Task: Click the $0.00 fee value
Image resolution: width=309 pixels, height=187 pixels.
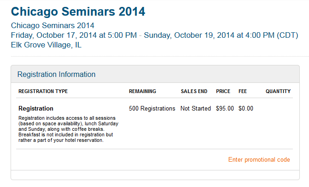Action: 246,109
